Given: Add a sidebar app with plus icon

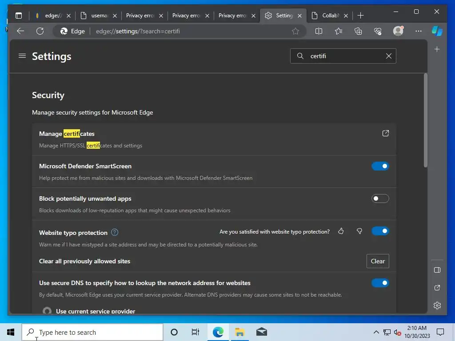Looking at the screenshot, I should [437, 49].
